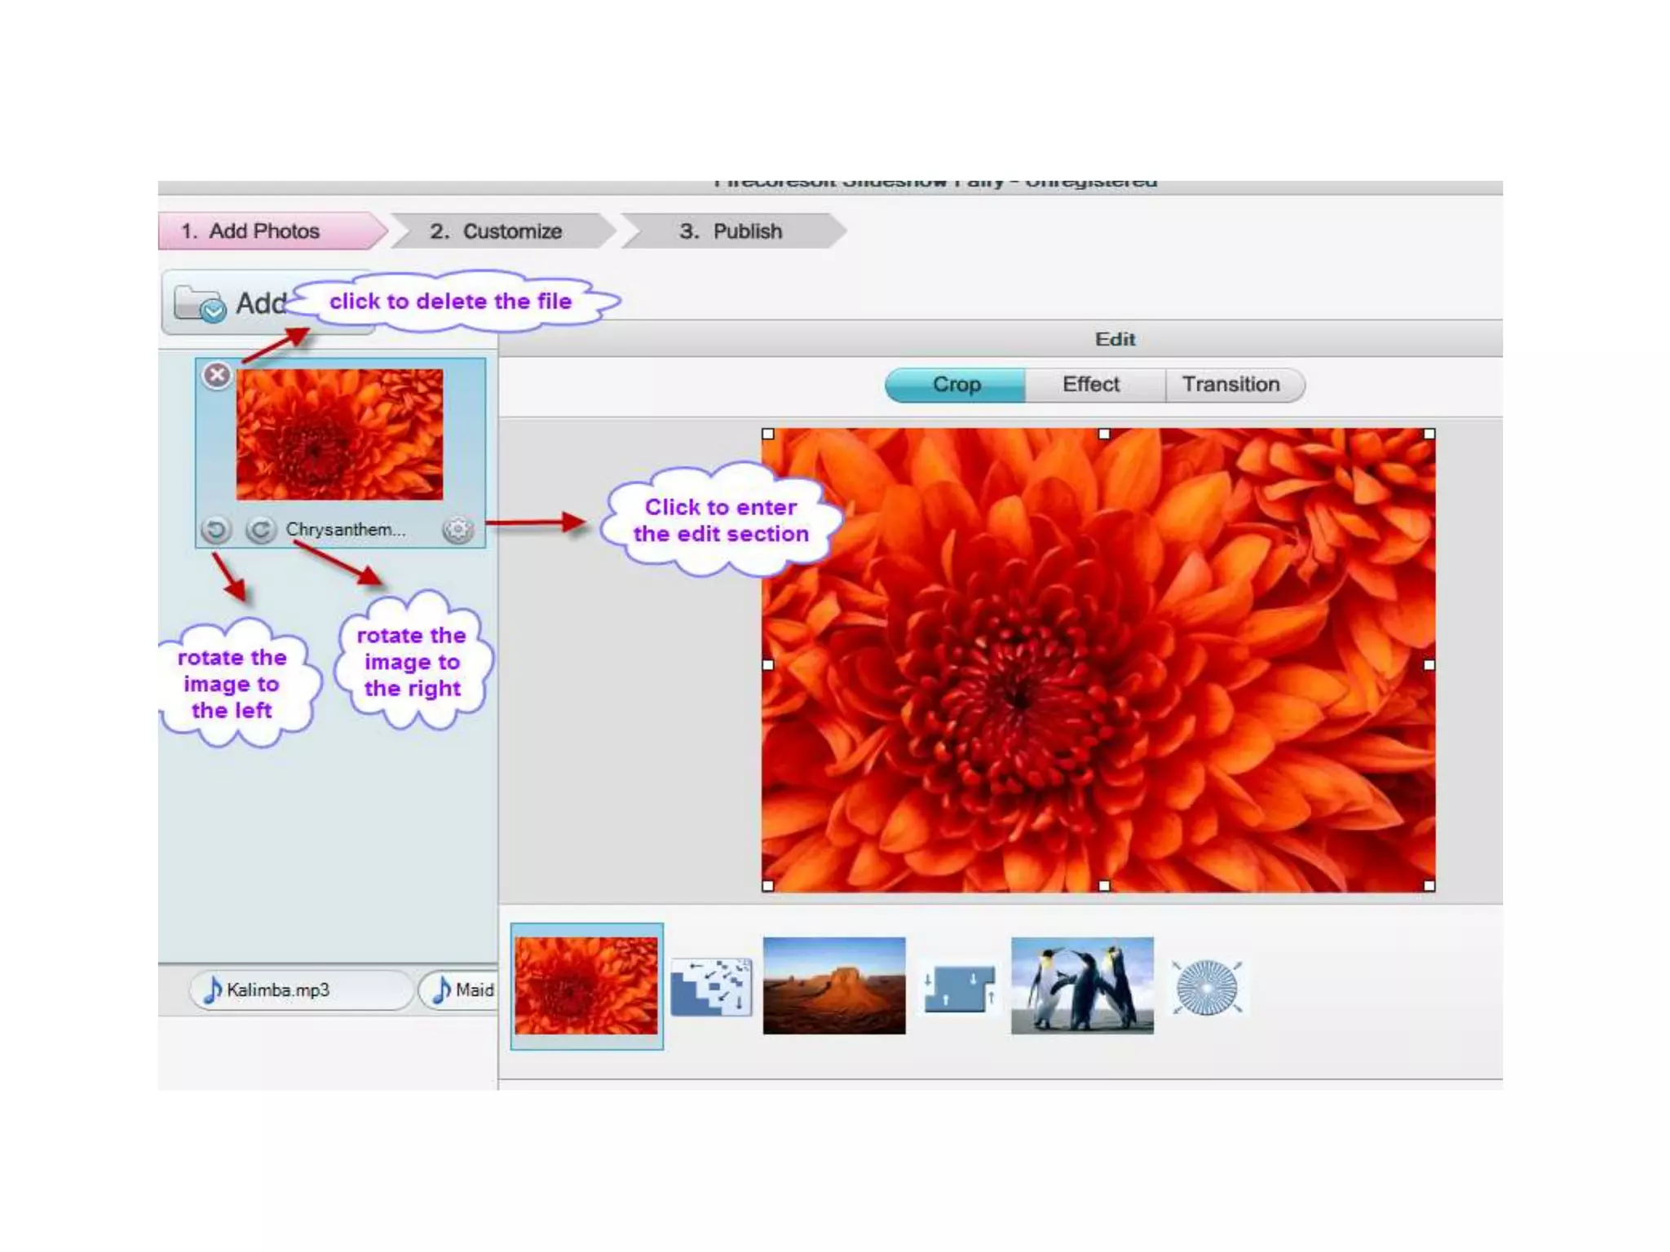
Task: Select the penguins thumbnail in the filmstrip
Action: (x=1082, y=985)
